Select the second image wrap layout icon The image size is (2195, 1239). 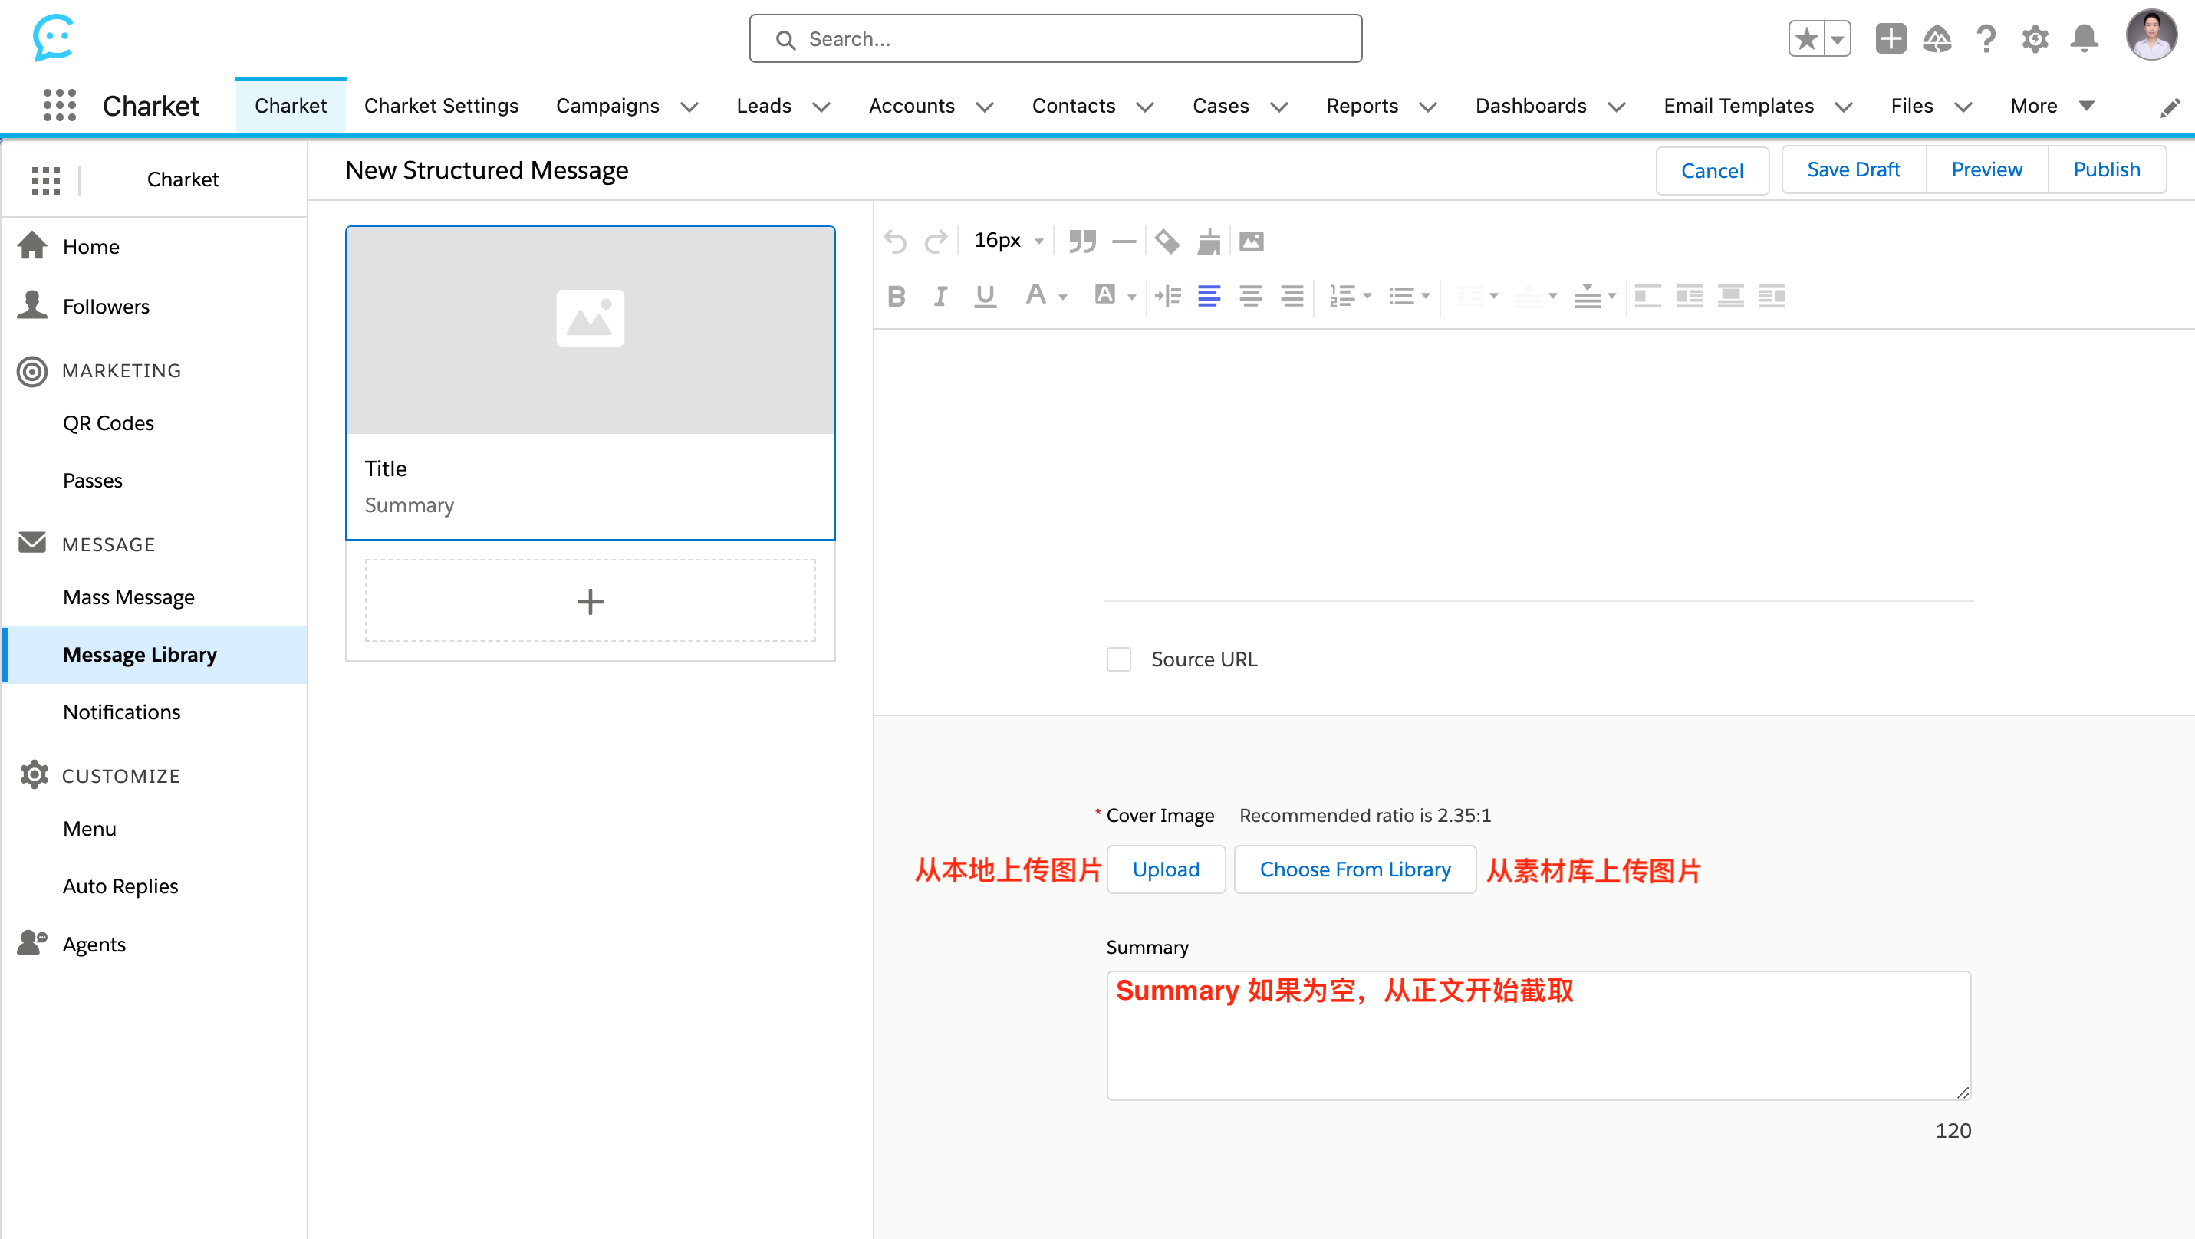click(1689, 295)
